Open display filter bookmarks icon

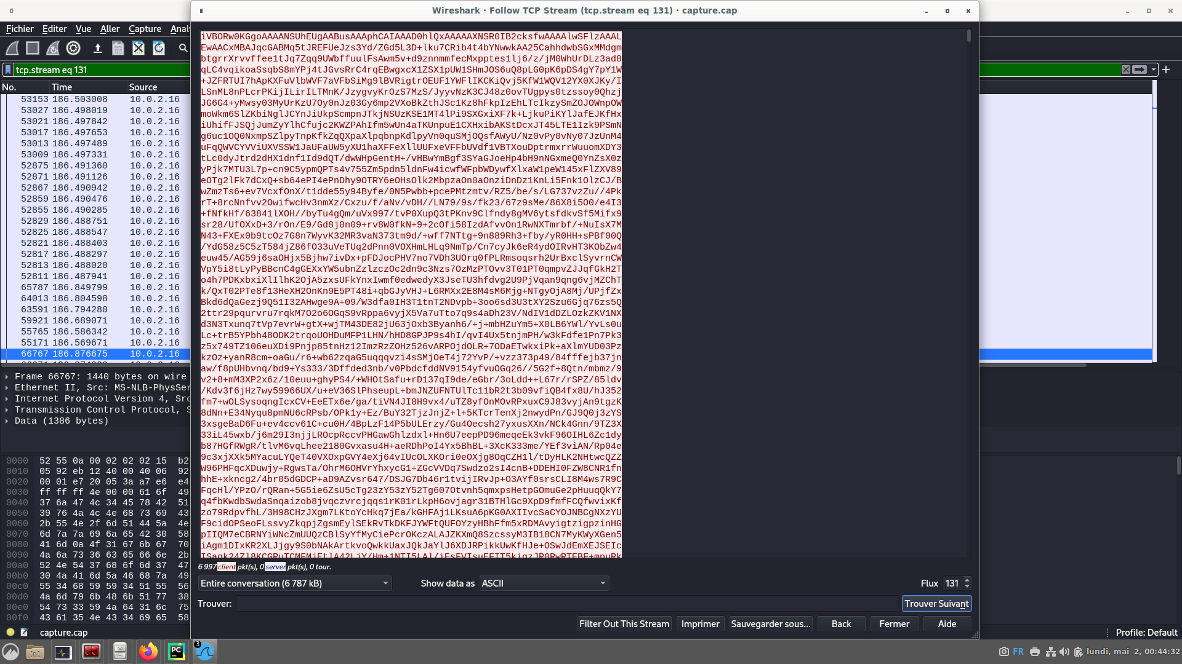(x=8, y=69)
